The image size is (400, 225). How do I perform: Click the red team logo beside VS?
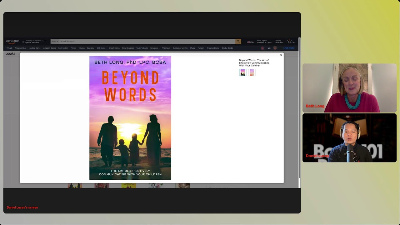pyautogui.click(x=262, y=48)
